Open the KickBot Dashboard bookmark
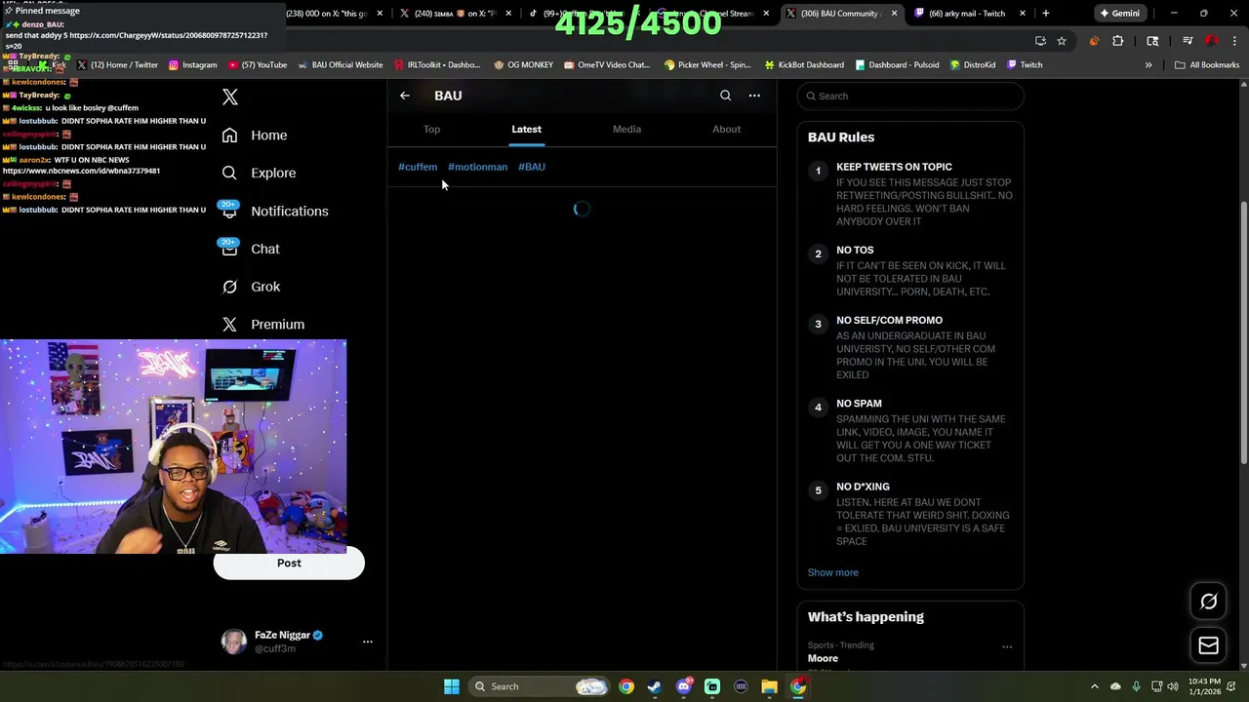Screen dimensions: 1249x702 (x=804, y=65)
